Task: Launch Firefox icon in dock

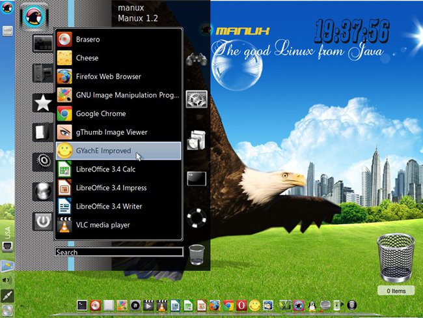Action: coord(215,306)
